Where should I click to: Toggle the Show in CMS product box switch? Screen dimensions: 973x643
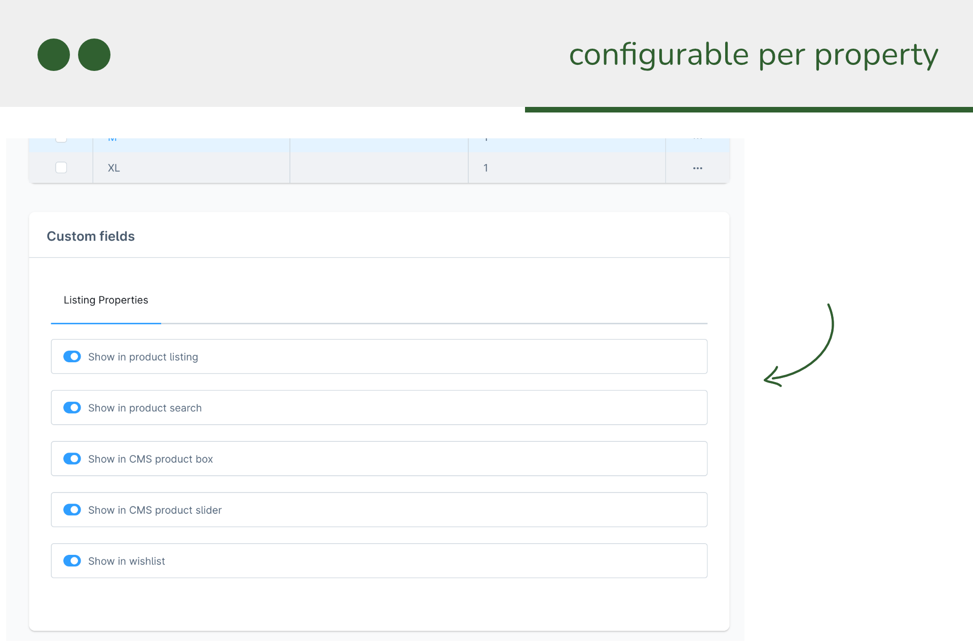click(72, 459)
